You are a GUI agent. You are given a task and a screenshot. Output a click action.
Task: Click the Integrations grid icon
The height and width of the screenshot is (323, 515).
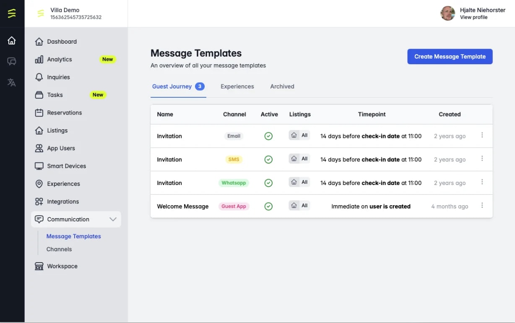coord(39,202)
